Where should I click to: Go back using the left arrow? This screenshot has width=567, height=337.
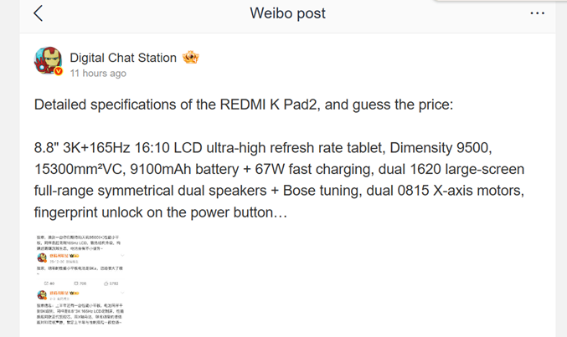[x=39, y=13]
